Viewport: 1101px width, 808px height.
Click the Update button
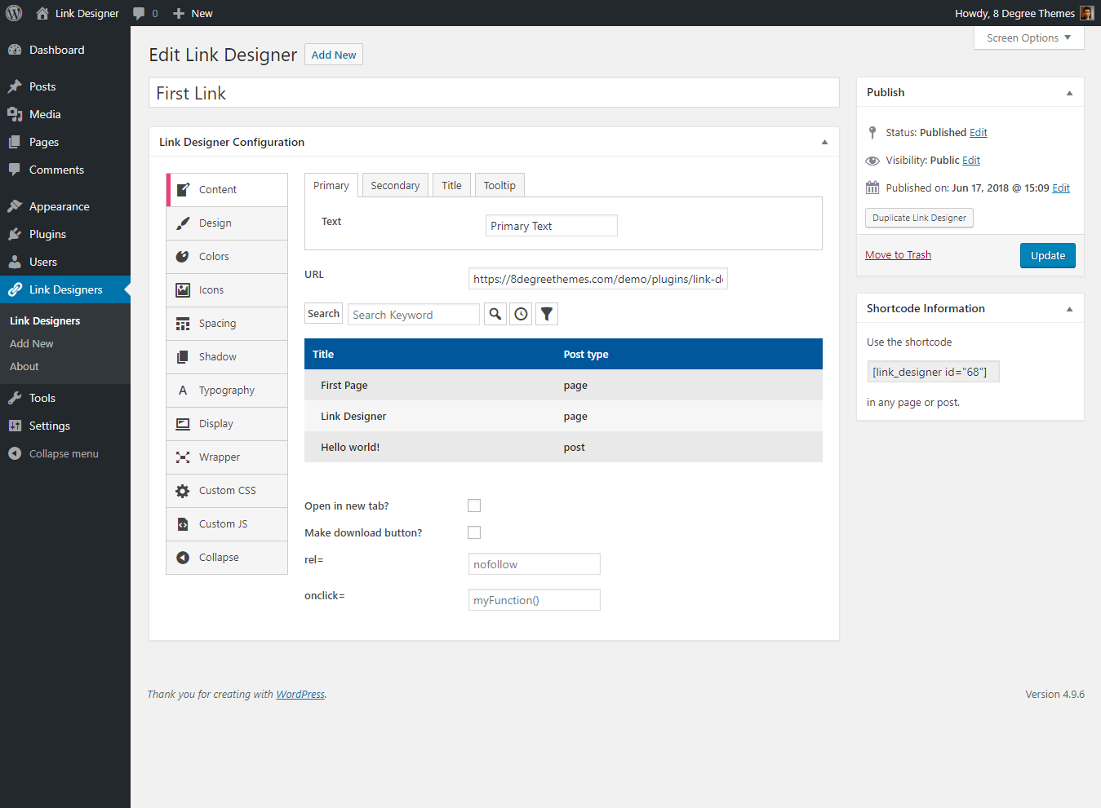(1048, 255)
